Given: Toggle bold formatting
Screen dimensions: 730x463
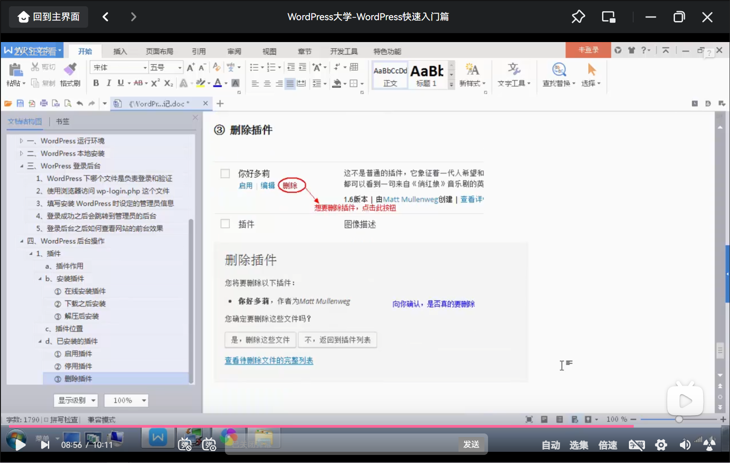Looking at the screenshot, I should click(96, 83).
